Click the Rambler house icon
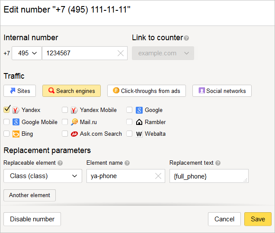 pyautogui.click(x=139, y=122)
